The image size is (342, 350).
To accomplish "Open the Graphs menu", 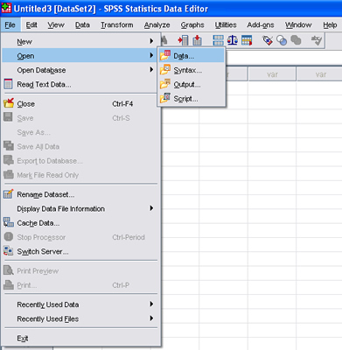I will (x=192, y=25).
